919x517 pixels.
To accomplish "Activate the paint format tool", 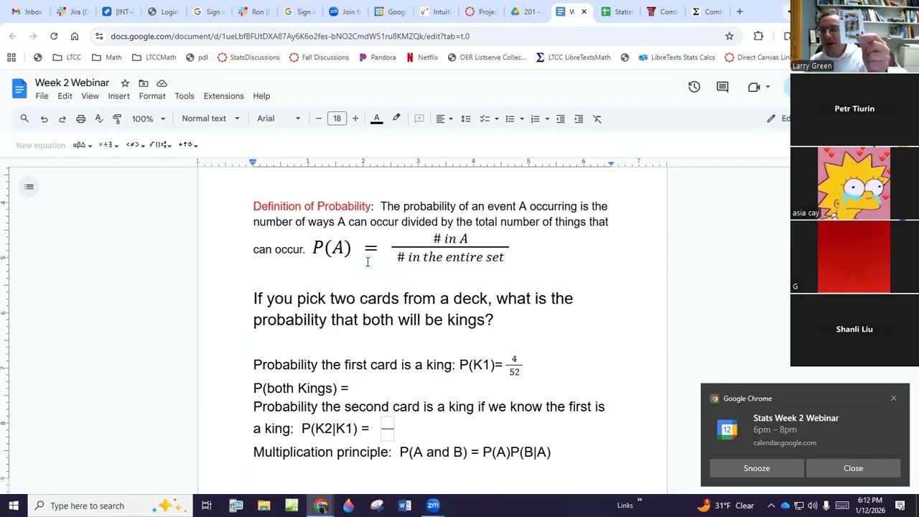I will [117, 118].
